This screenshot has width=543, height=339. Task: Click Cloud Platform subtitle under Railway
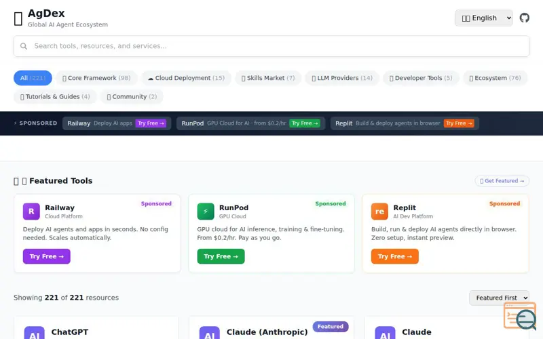64,216
